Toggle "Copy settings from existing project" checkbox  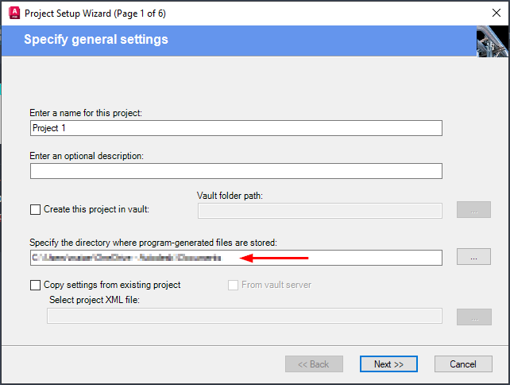point(35,285)
